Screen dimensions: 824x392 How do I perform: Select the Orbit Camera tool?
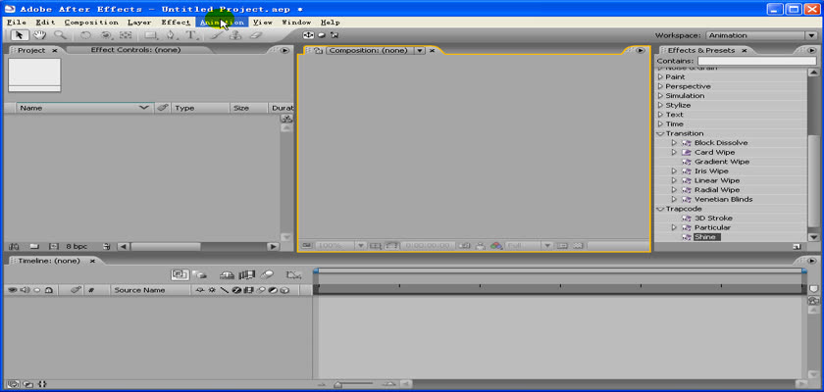click(x=106, y=35)
